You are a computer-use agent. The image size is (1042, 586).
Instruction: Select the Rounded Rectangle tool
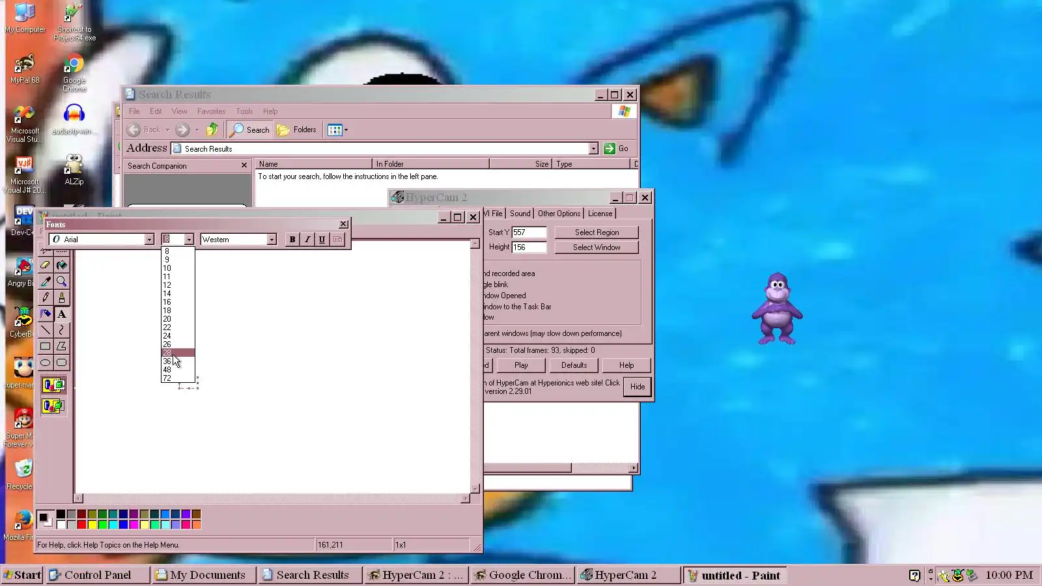tap(61, 363)
